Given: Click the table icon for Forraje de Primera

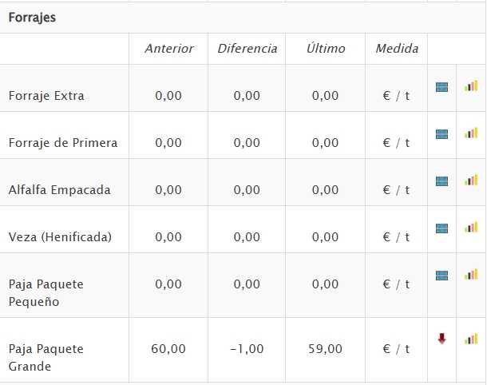Looking at the screenshot, I should pos(441,133).
